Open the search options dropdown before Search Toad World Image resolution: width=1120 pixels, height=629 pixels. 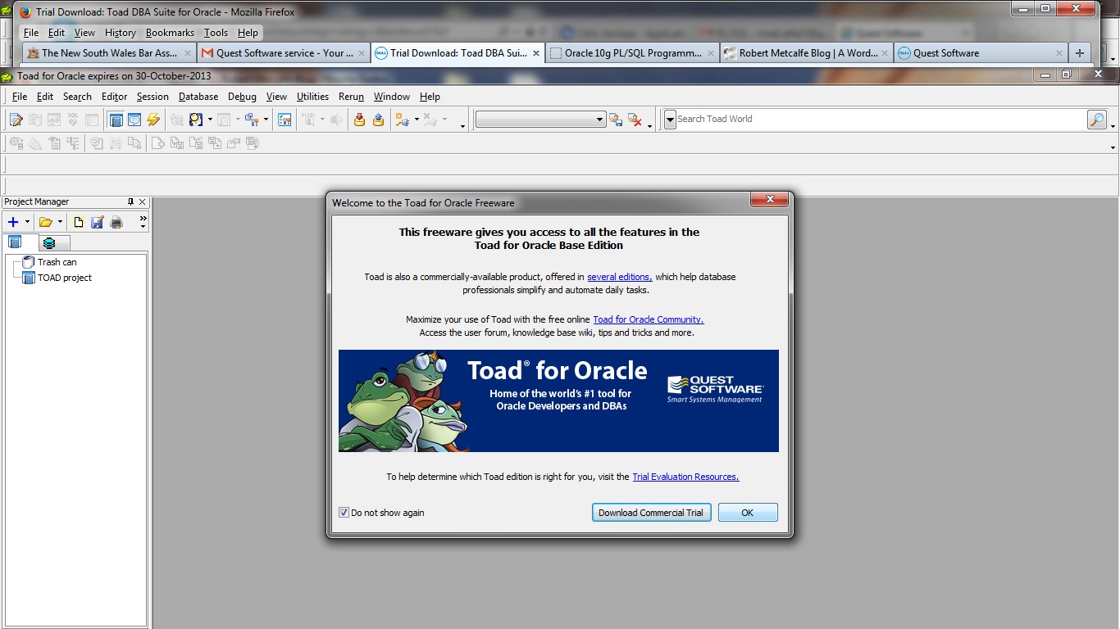point(670,120)
